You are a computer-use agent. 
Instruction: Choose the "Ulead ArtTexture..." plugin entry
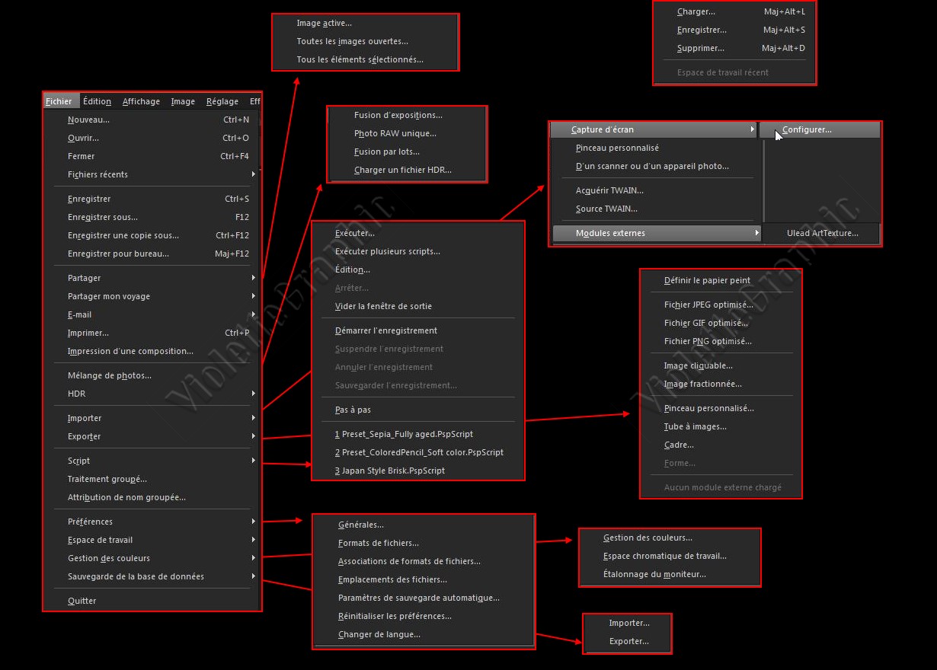[822, 233]
